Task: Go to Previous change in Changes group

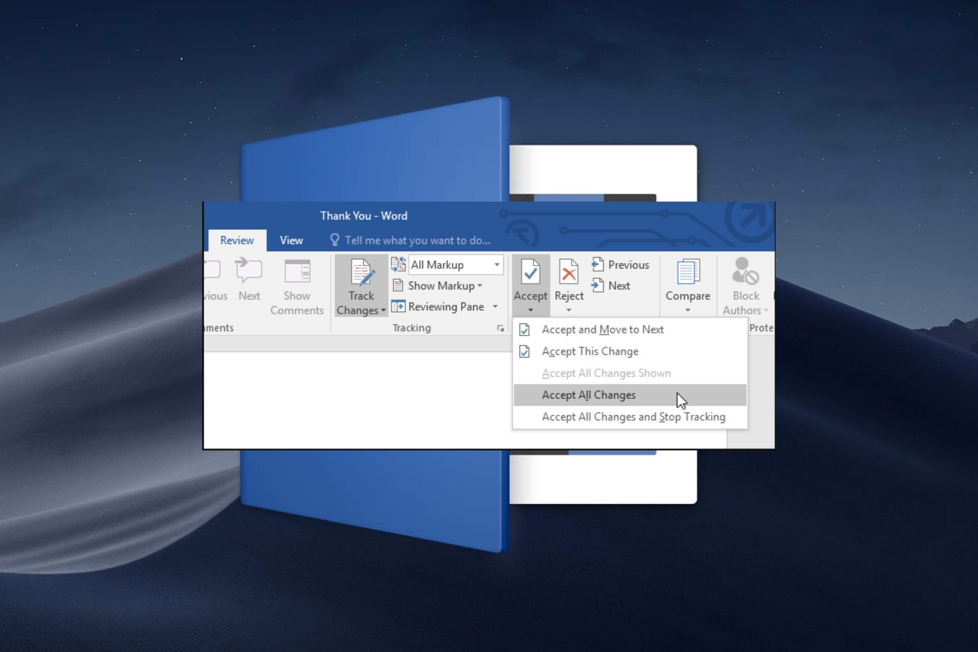Action: click(x=620, y=265)
